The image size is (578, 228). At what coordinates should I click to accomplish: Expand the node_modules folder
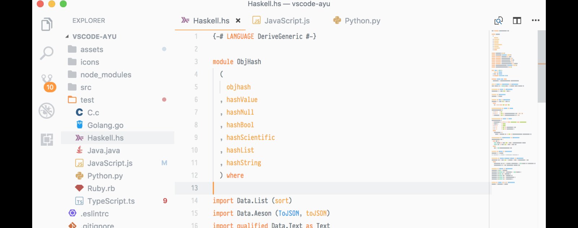pyautogui.click(x=118, y=75)
